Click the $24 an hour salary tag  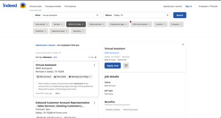pyautogui.click(x=44, y=77)
